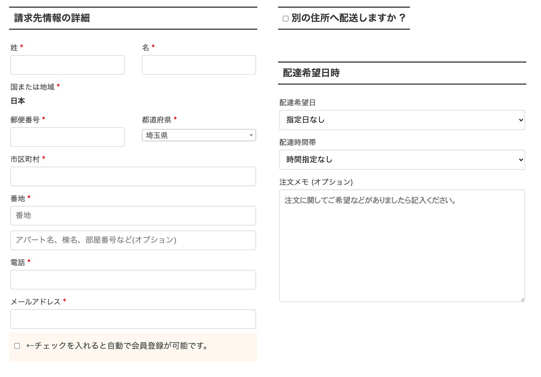Screen dimensions: 541x377
Task: Click into the 市区町村 city field
Action: (133, 177)
